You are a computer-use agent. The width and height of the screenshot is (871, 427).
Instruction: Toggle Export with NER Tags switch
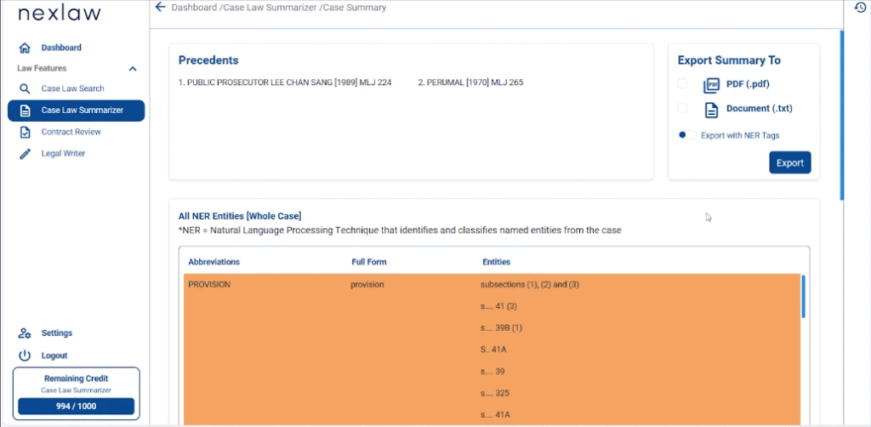click(686, 135)
